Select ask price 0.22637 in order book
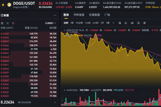The image size is (161, 107). click(5, 80)
